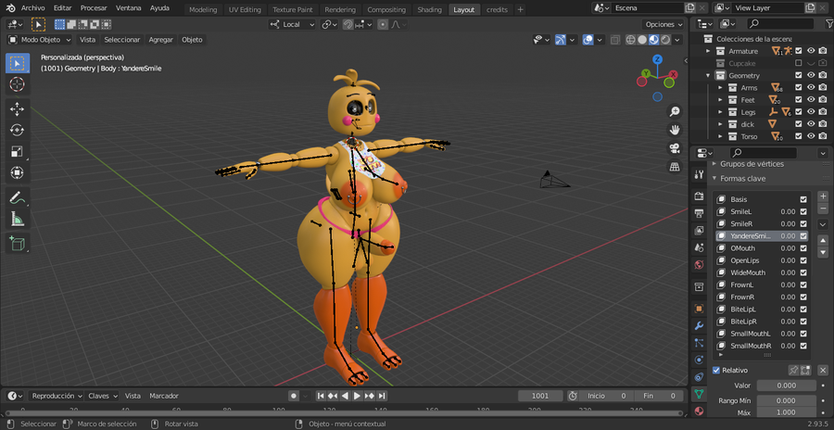Toggle the Relativo checkbox

[716, 371]
